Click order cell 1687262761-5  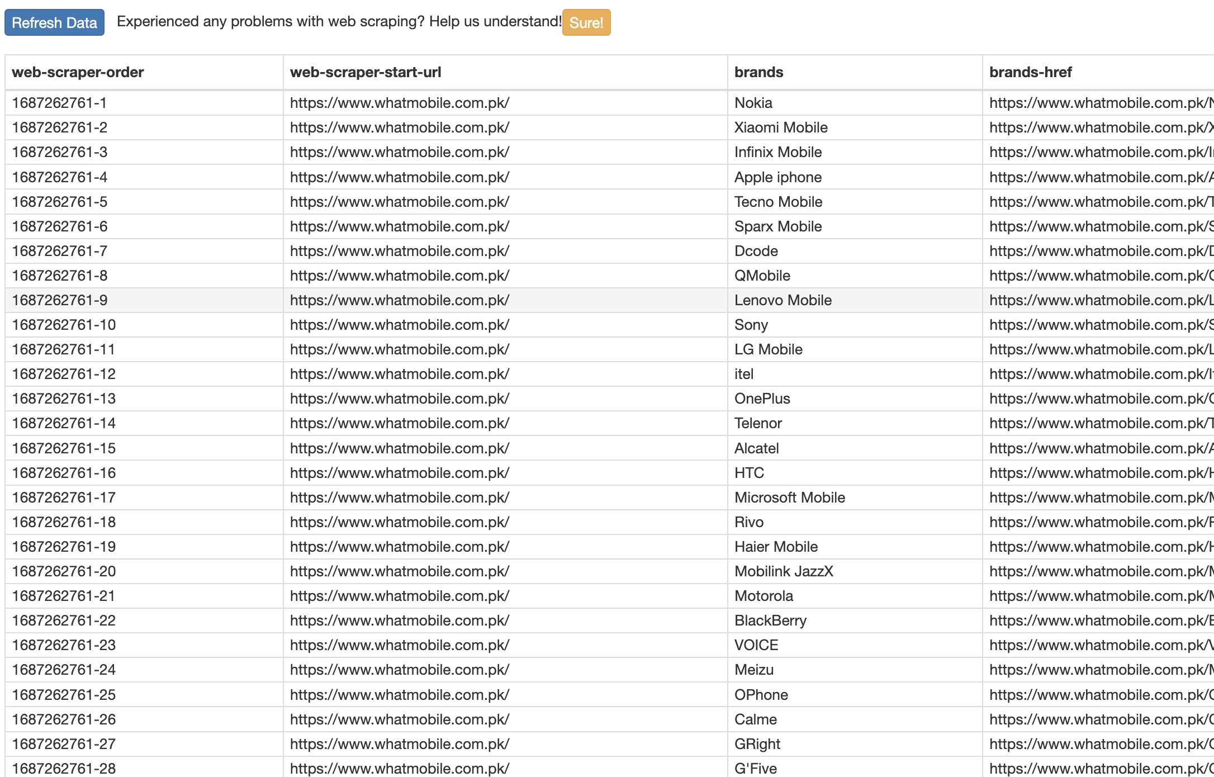point(144,202)
